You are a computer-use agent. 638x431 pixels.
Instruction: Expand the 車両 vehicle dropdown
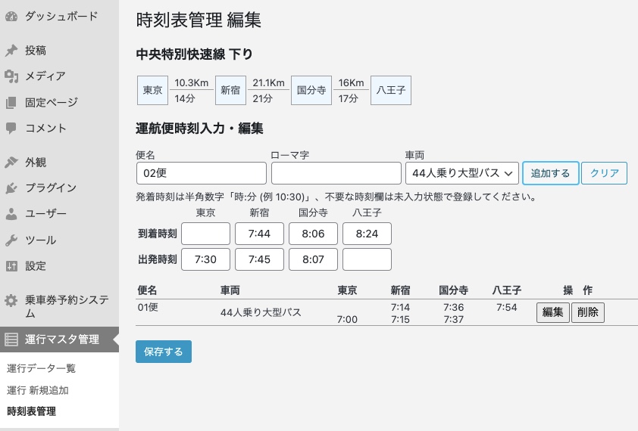(461, 173)
